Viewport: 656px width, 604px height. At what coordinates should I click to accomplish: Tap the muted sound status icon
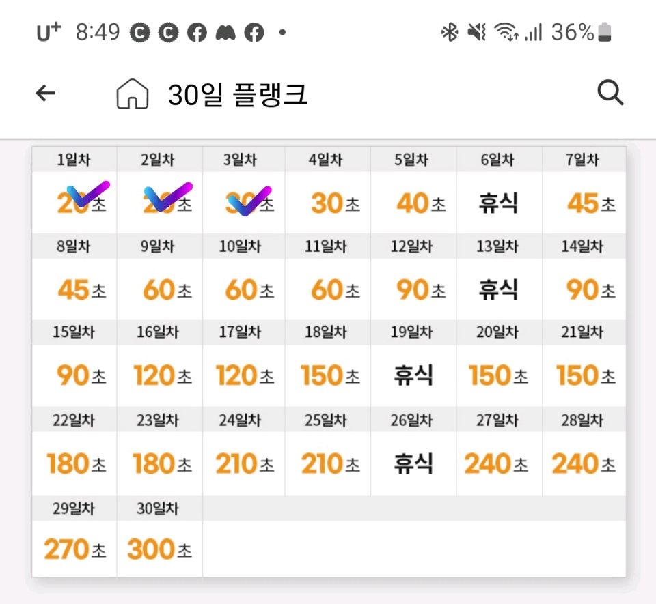tap(476, 32)
